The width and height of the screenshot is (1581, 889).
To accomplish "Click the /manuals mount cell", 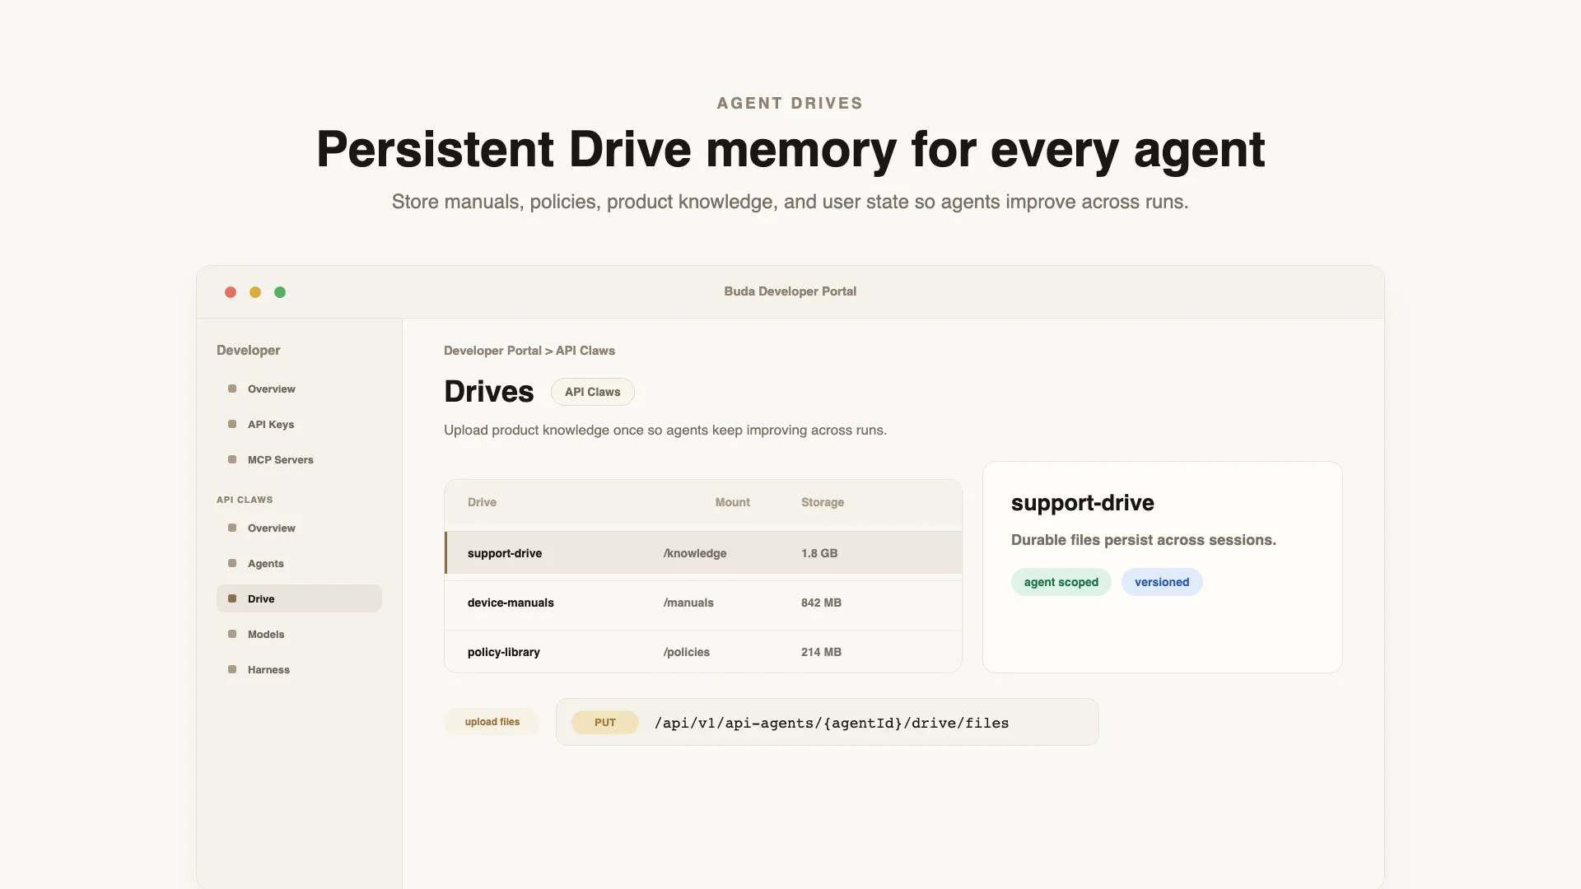I will pos(688,603).
